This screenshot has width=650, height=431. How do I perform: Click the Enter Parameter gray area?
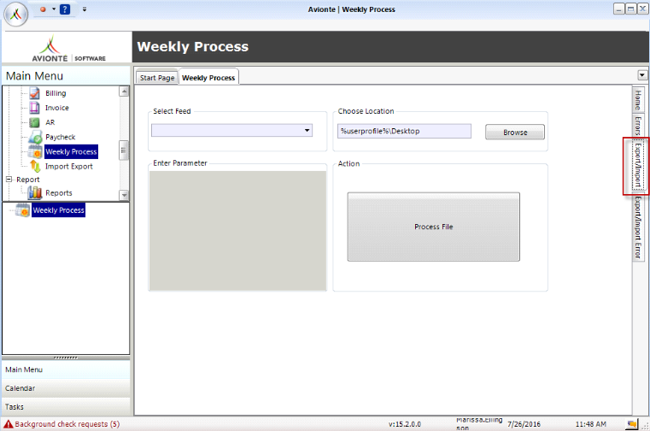coord(237,231)
